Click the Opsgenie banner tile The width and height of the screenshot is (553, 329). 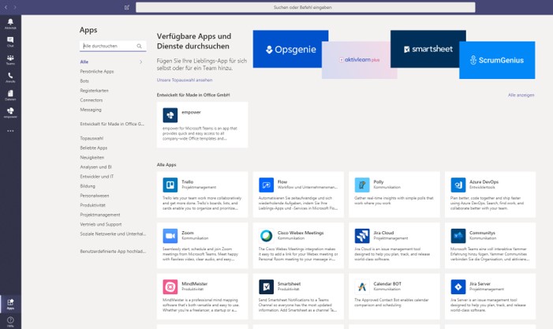click(x=290, y=49)
